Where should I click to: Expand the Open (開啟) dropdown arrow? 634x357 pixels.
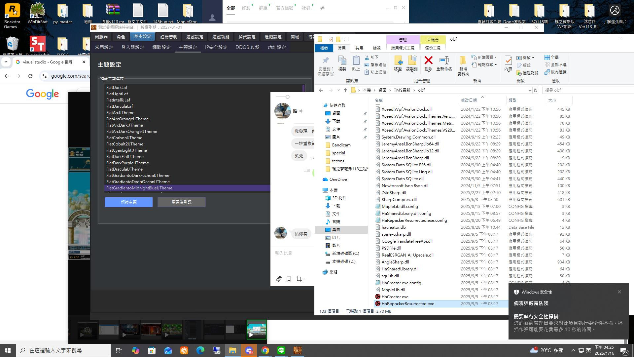(533, 58)
